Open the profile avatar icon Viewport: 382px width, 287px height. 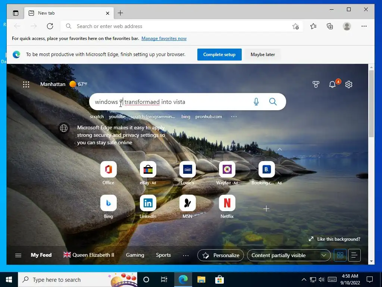(x=347, y=26)
